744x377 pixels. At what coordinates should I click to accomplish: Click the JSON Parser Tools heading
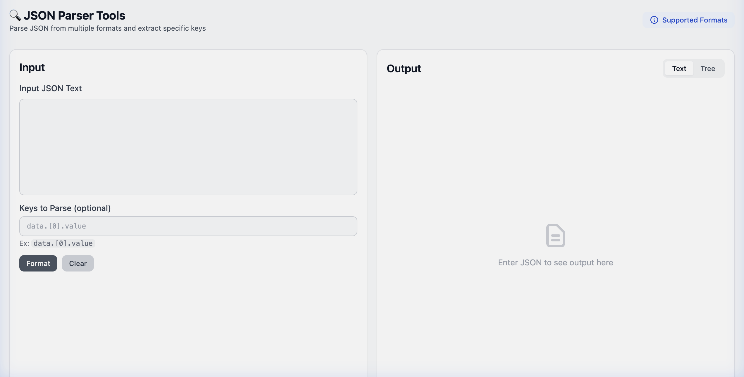coord(75,15)
